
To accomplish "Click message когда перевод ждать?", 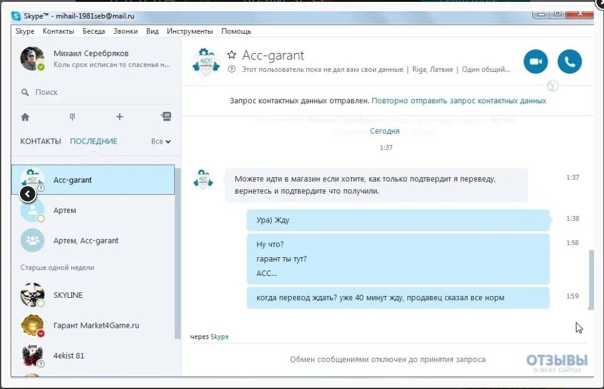I will 398,298.
